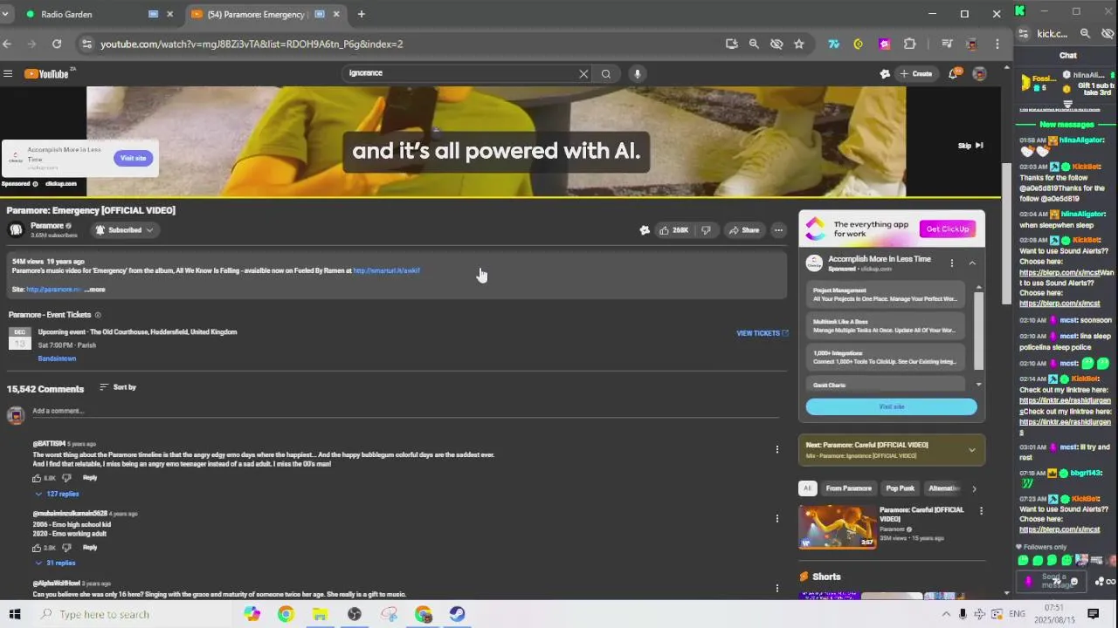
Task: Collapse the Accomplish More ad panel
Action: point(972,263)
